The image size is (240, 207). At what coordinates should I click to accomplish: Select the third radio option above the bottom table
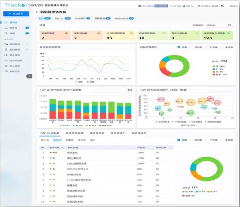(207, 140)
